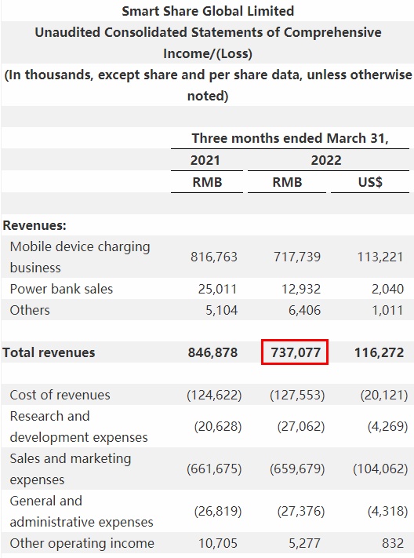Screen dimensions: 414x558
Task: Click the value 717,739
Action: tap(297, 257)
